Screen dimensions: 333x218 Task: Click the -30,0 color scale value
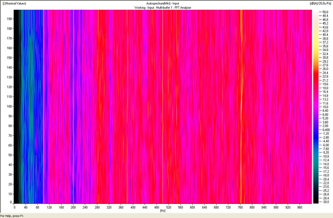pos(326,202)
